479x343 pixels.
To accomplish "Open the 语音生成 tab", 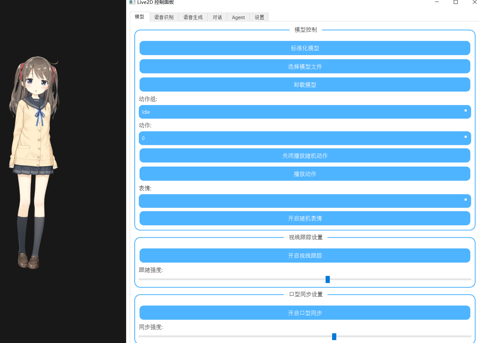I will pyautogui.click(x=193, y=17).
